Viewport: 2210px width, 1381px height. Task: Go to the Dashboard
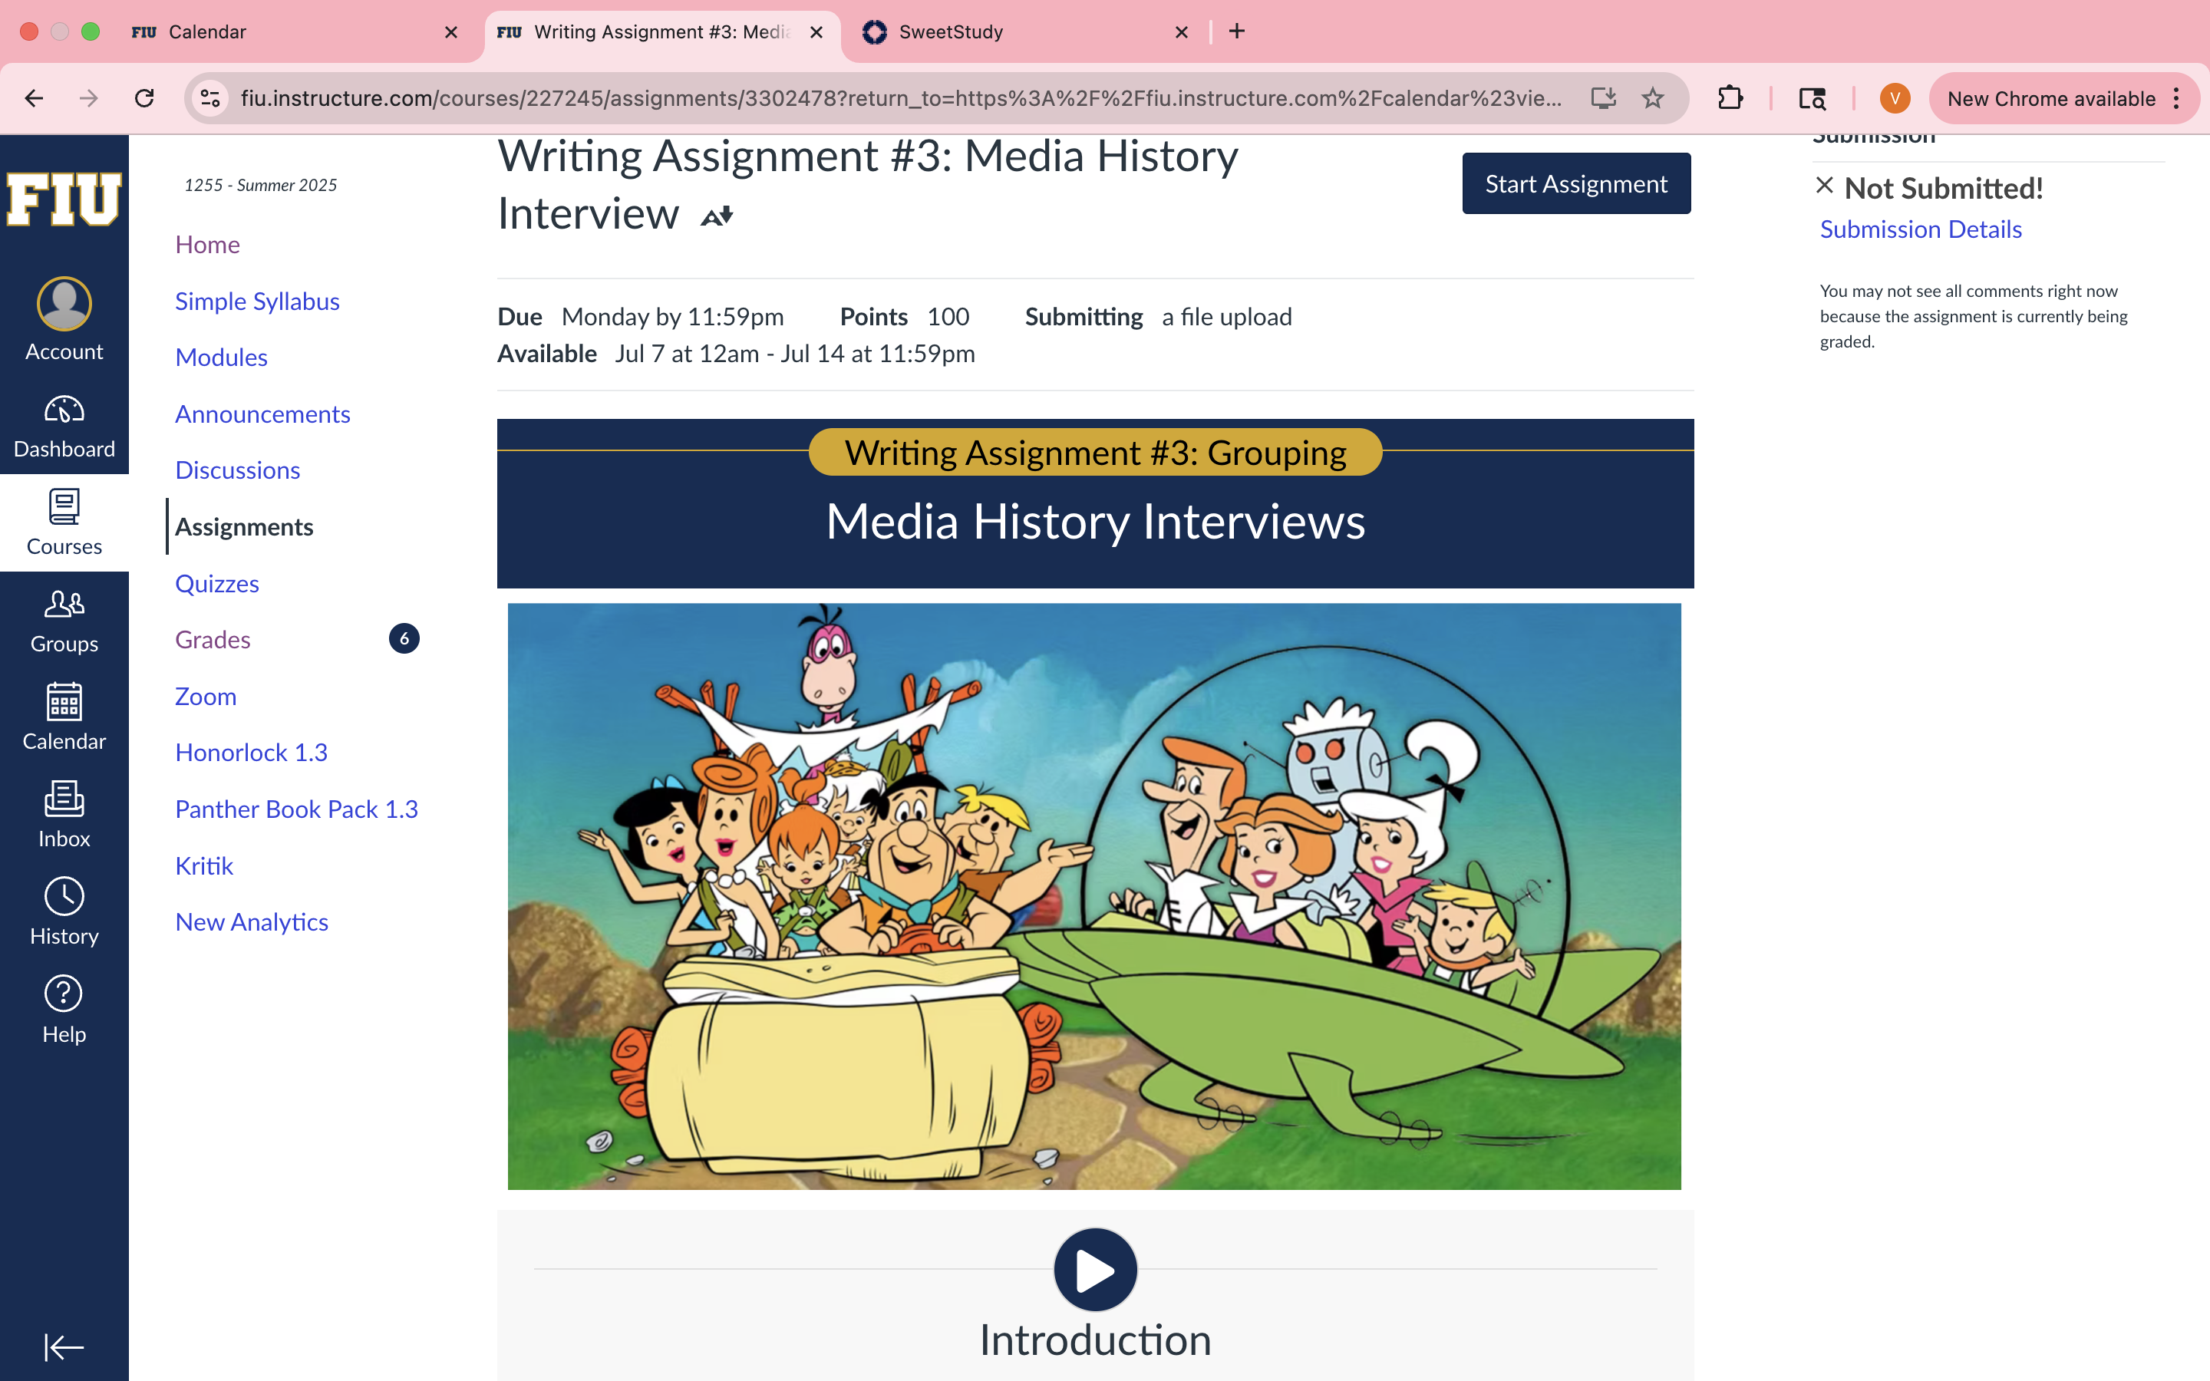(x=64, y=427)
